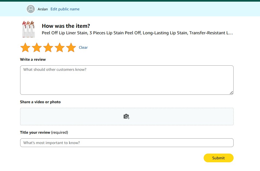Screen dimensions: 260x171
Task: Click the 'Write a review' label
Action: pos(33,59)
